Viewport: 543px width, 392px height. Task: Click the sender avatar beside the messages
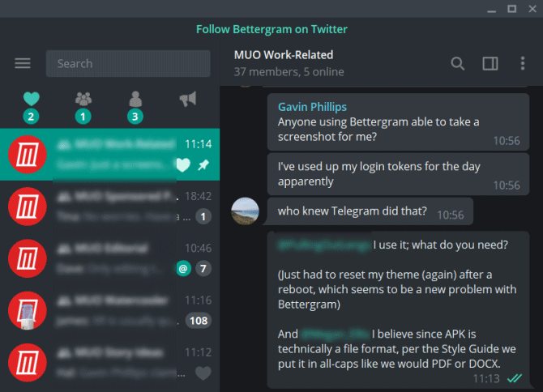[246, 211]
